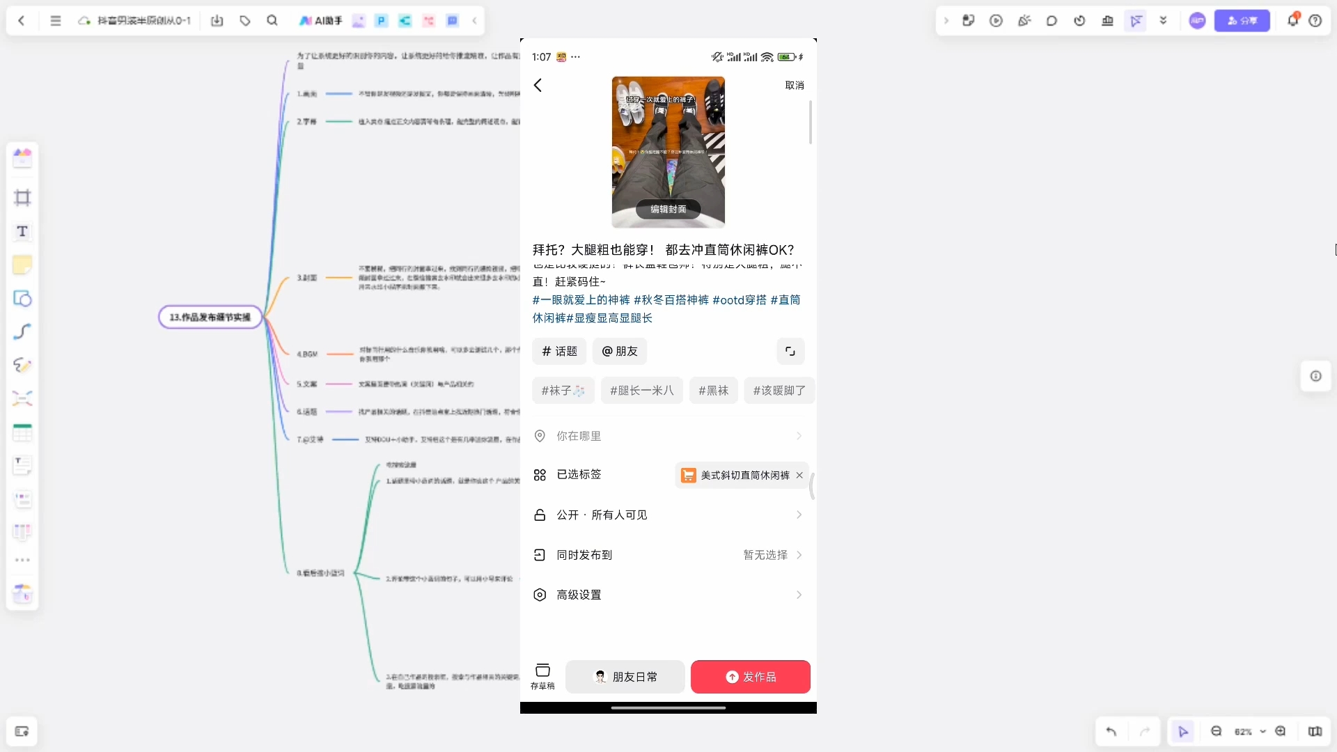
Task: Click the @朋友 mention icon
Action: (x=620, y=351)
